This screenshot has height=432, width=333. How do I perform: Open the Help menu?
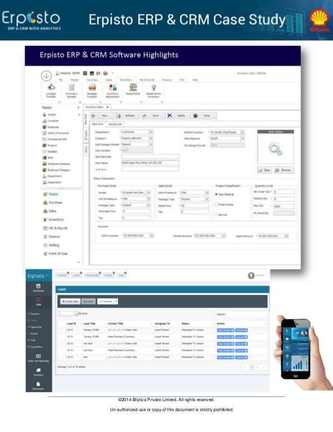pos(195,80)
